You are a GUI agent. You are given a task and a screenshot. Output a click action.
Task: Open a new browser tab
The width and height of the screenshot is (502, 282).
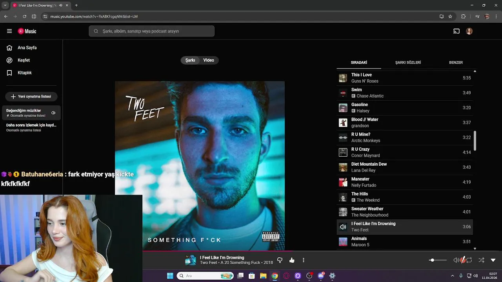point(76,5)
